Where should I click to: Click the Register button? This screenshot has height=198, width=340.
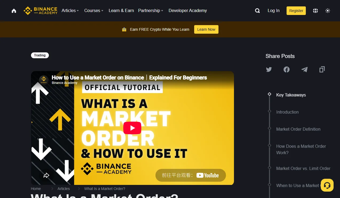[x=296, y=11]
